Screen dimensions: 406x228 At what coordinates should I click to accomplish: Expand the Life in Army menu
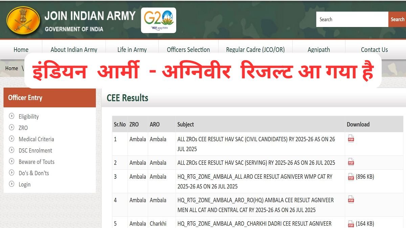(132, 50)
